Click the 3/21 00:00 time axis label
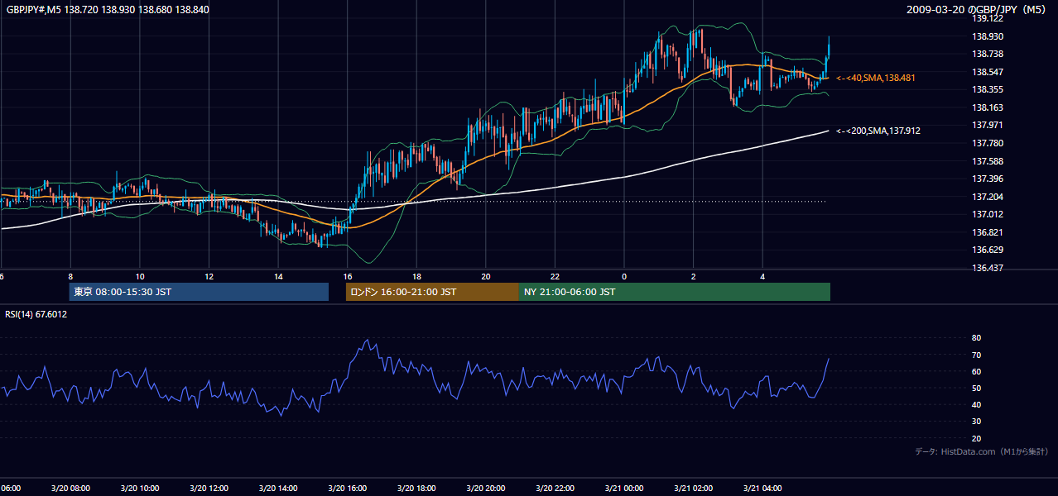Image resolution: width=1058 pixels, height=496 pixels. pyautogui.click(x=624, y=489)
